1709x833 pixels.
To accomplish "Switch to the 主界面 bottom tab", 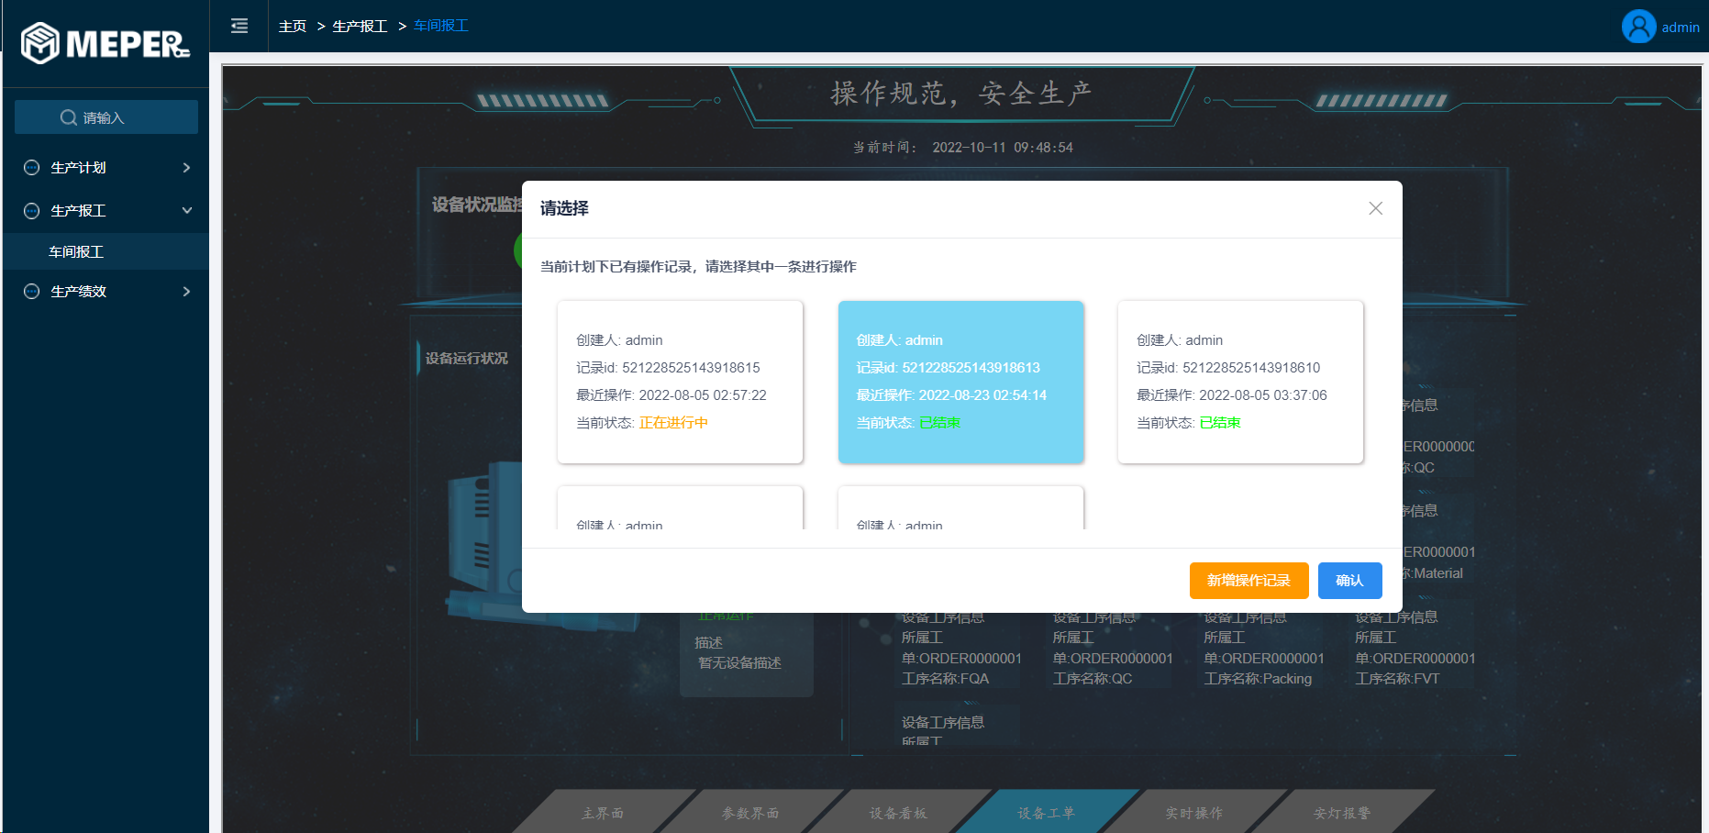I will [x=603, y=812].
